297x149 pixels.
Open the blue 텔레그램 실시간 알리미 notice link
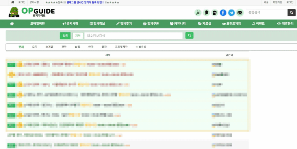coord(86,2)
